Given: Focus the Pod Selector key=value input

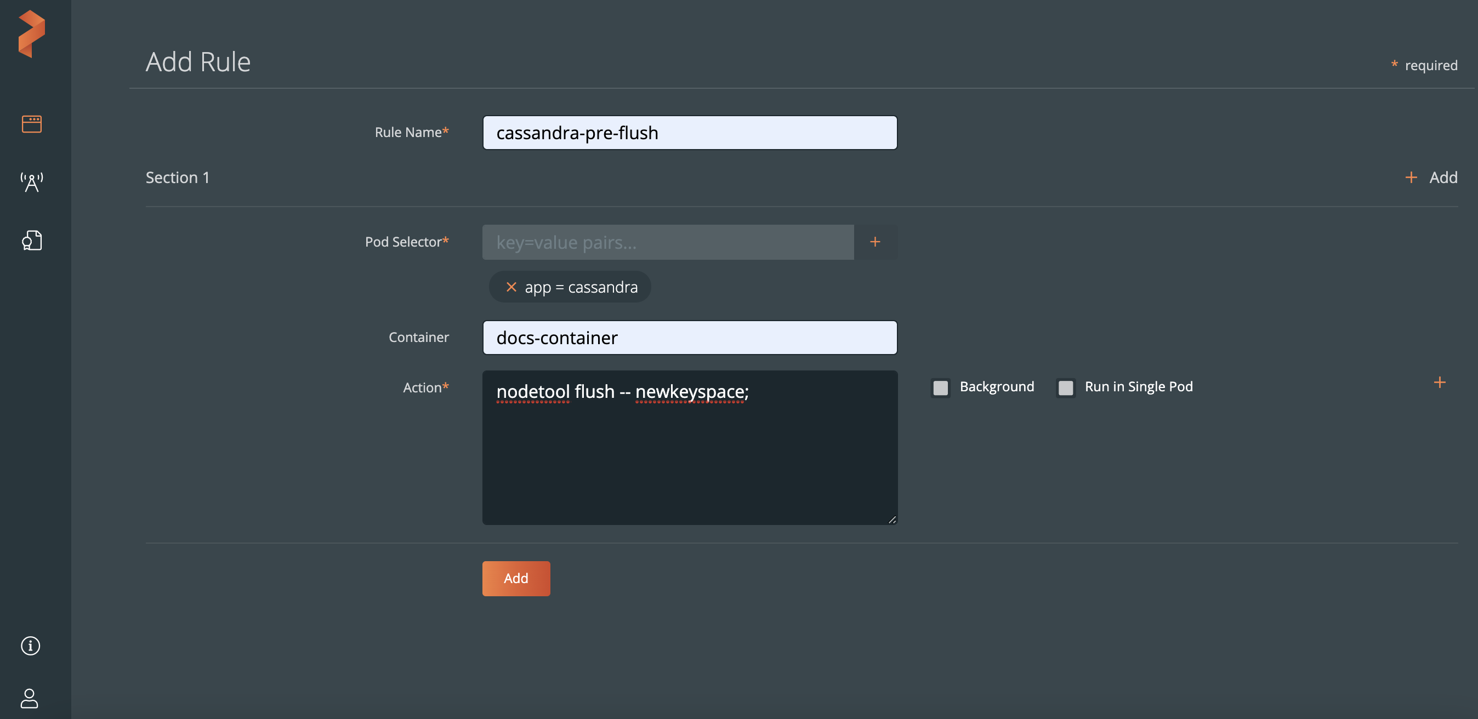Looking at the screenshot, I should pyautogui.click(x=667, y=243).
